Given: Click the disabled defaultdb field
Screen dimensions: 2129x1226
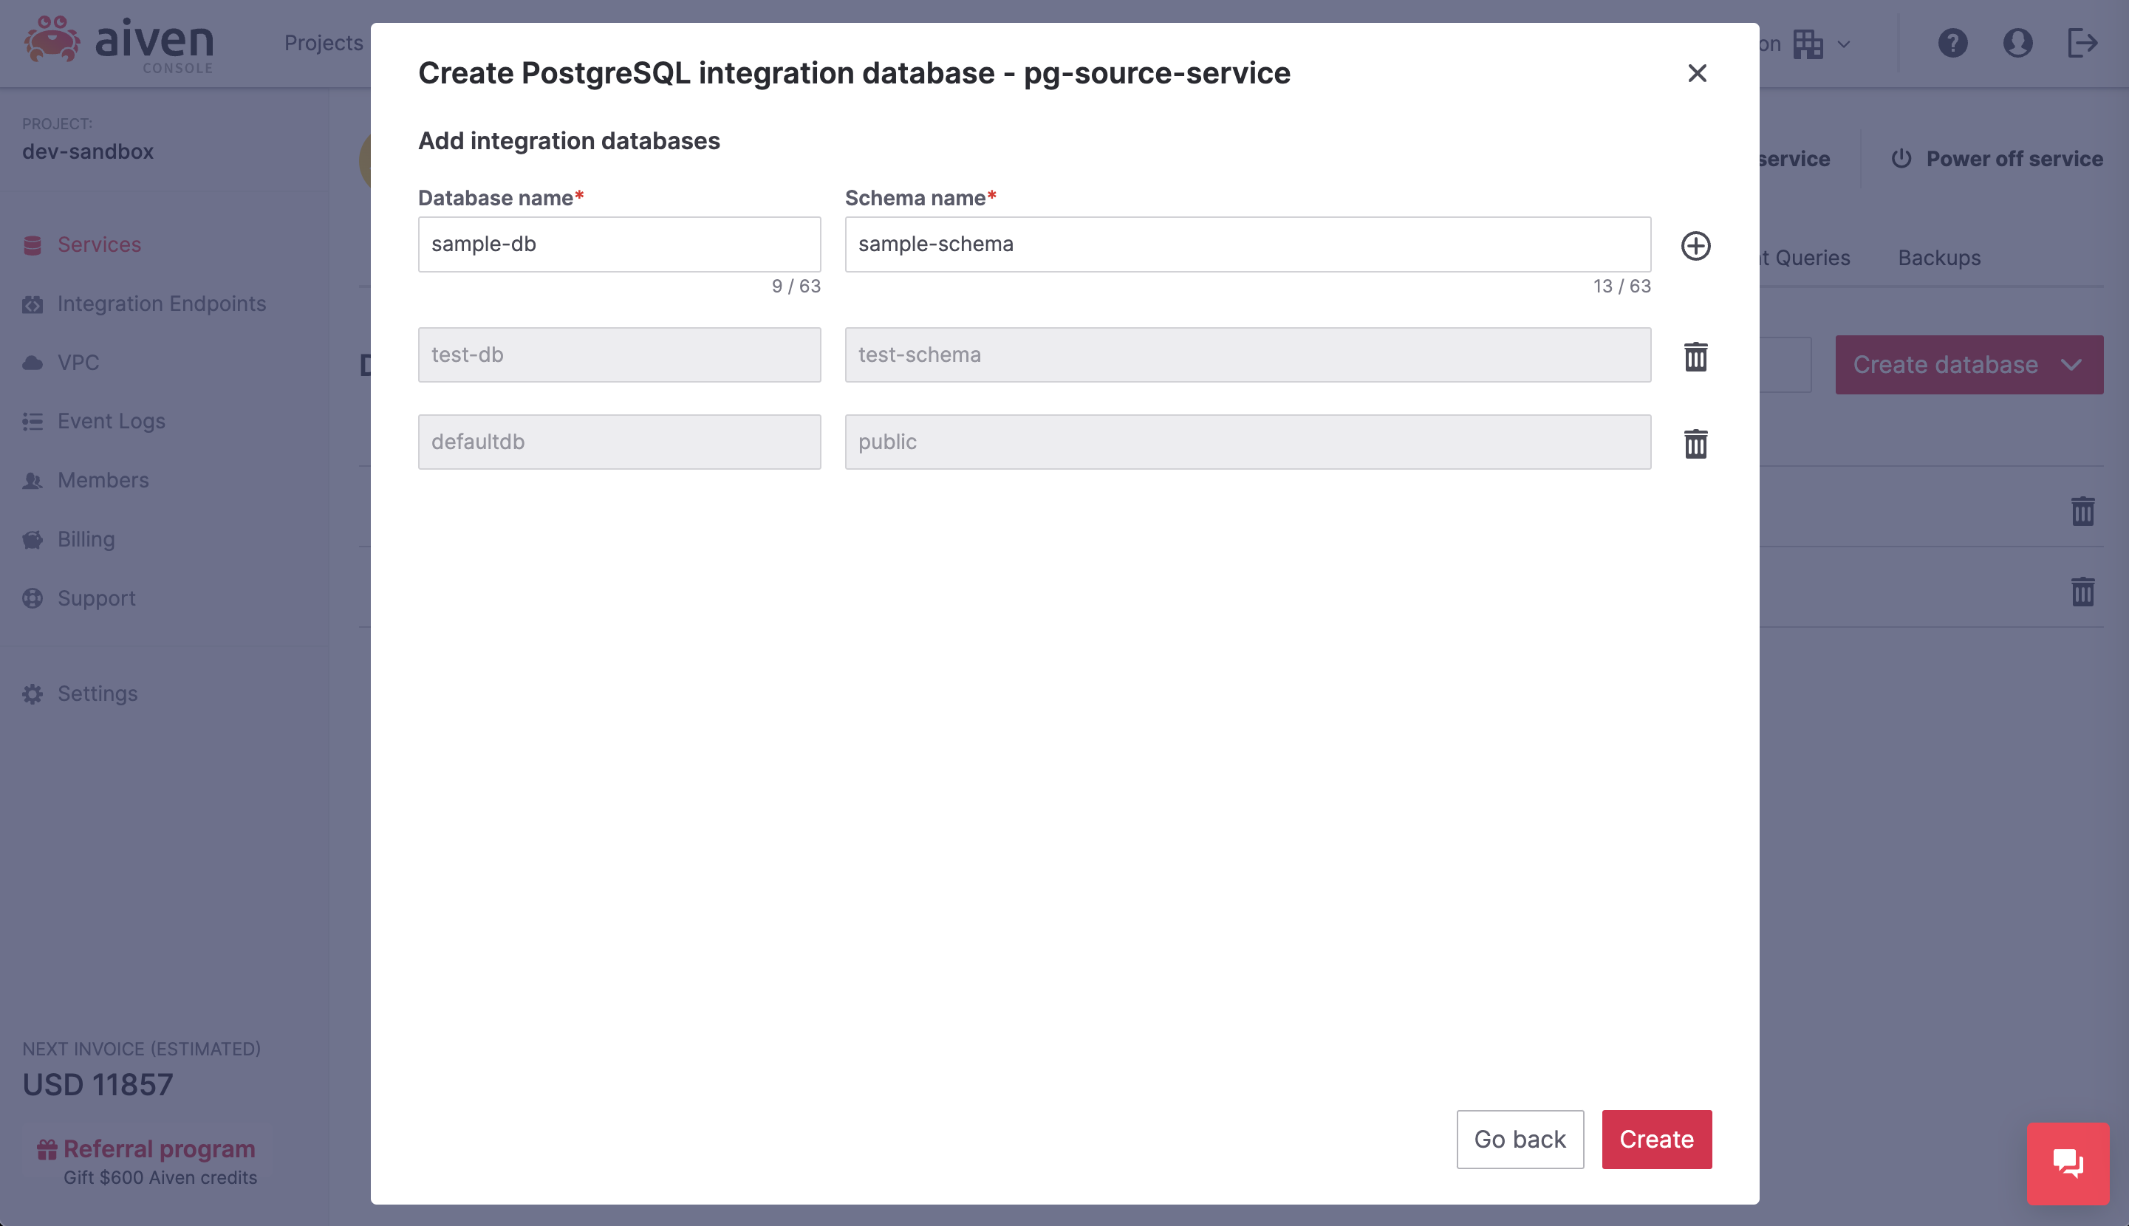Looking at the screenshot, I should (619, 442).
